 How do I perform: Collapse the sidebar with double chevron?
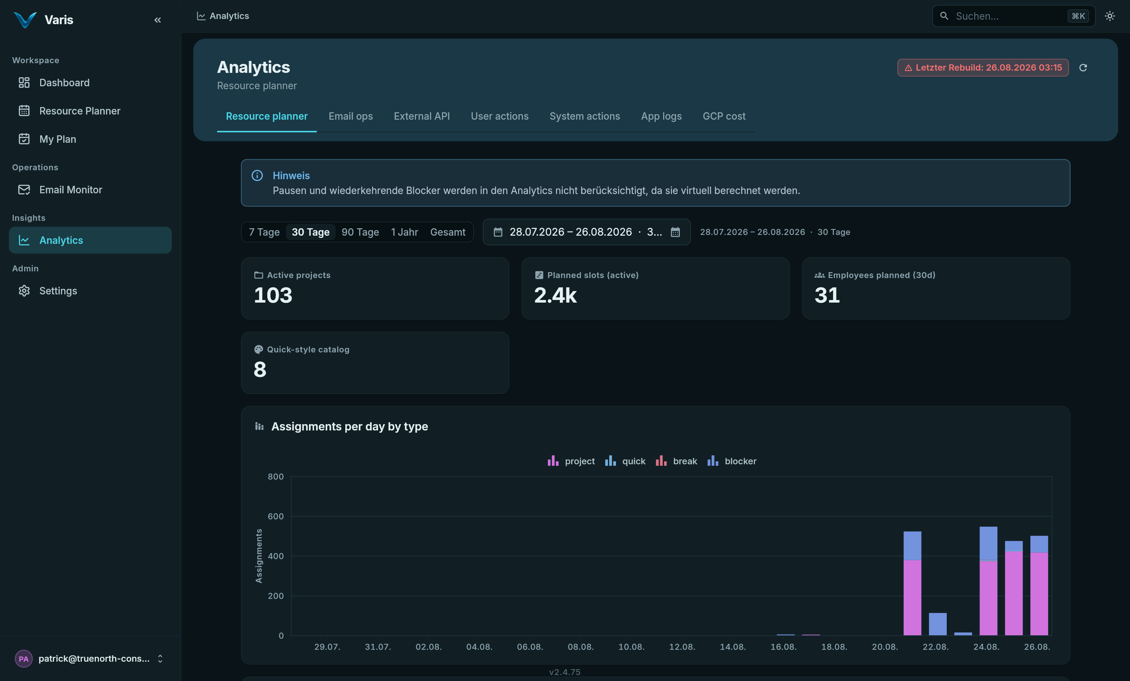click(x=158, y=20)
